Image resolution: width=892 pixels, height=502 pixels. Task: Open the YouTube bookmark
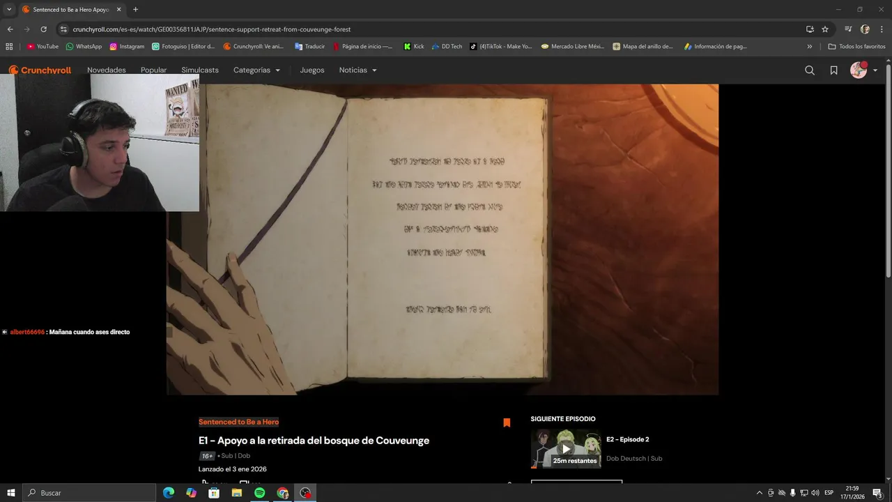click(x=43, y=47)
